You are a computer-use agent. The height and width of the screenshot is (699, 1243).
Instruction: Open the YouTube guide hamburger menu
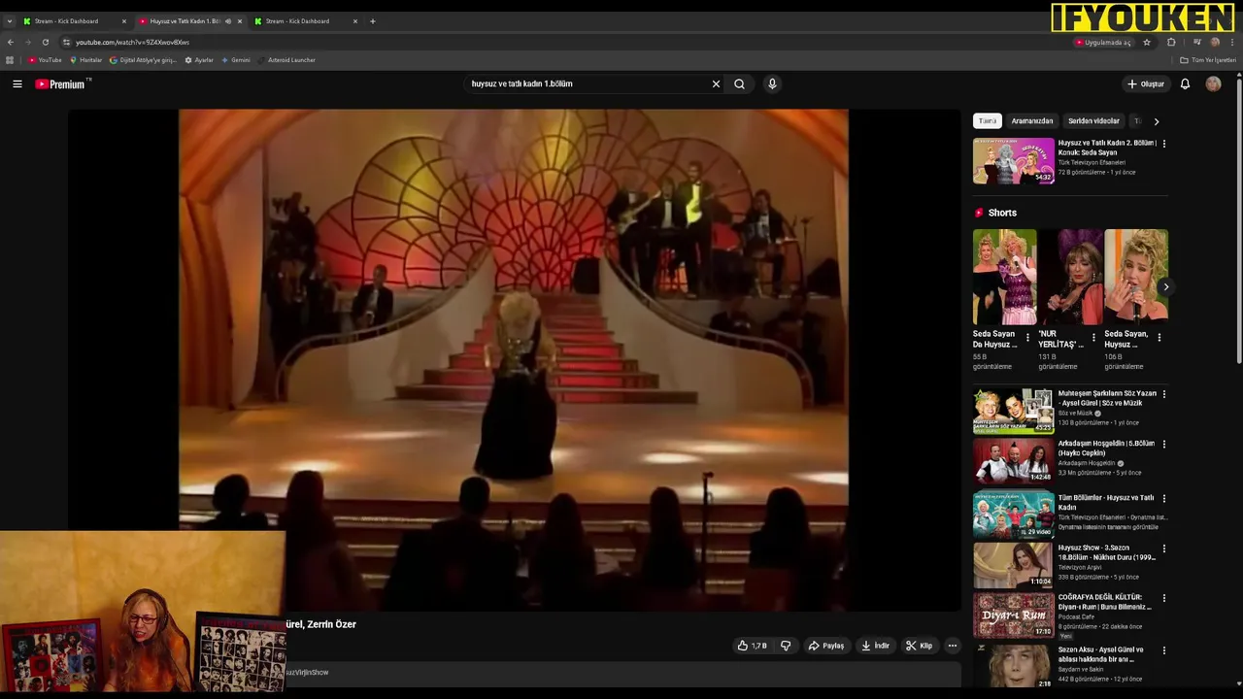[17, 84]
